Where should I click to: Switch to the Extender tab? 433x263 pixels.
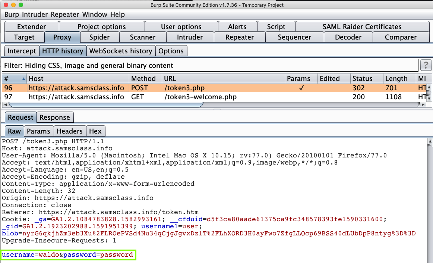31,26
